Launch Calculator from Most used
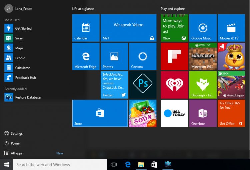This screenshot has width=250, height=170. pos(17,68)
